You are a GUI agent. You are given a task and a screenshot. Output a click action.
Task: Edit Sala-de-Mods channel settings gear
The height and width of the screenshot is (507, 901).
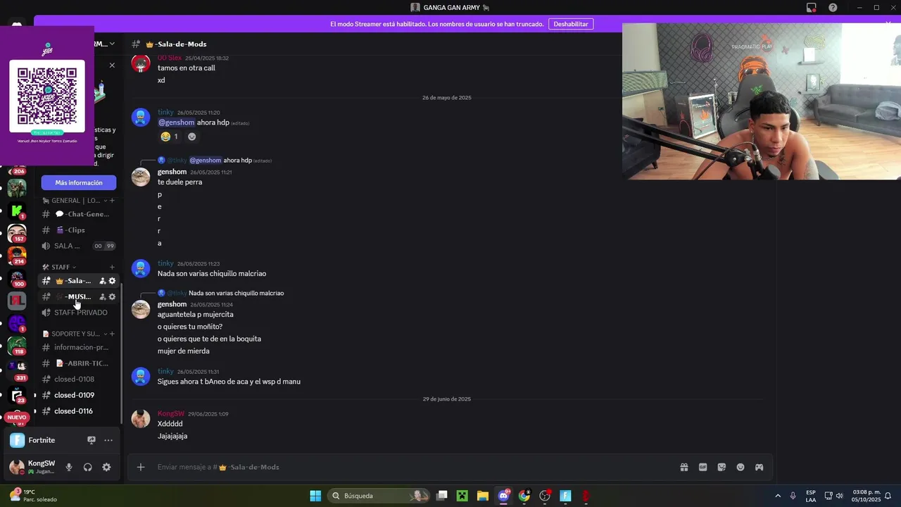coord(112,281)
